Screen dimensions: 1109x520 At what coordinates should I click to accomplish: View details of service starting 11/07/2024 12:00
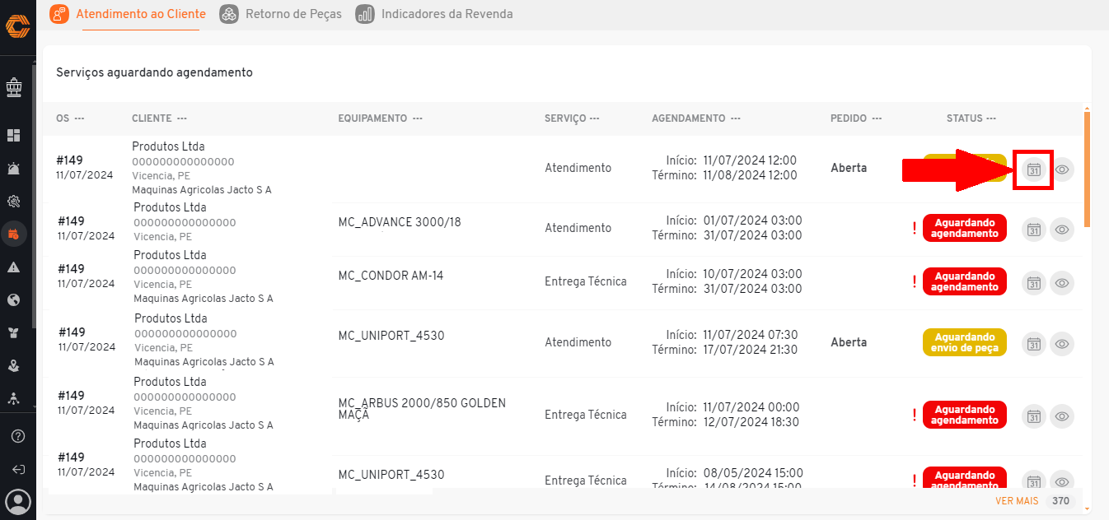pyautogui.click(x=1063, y=169)
